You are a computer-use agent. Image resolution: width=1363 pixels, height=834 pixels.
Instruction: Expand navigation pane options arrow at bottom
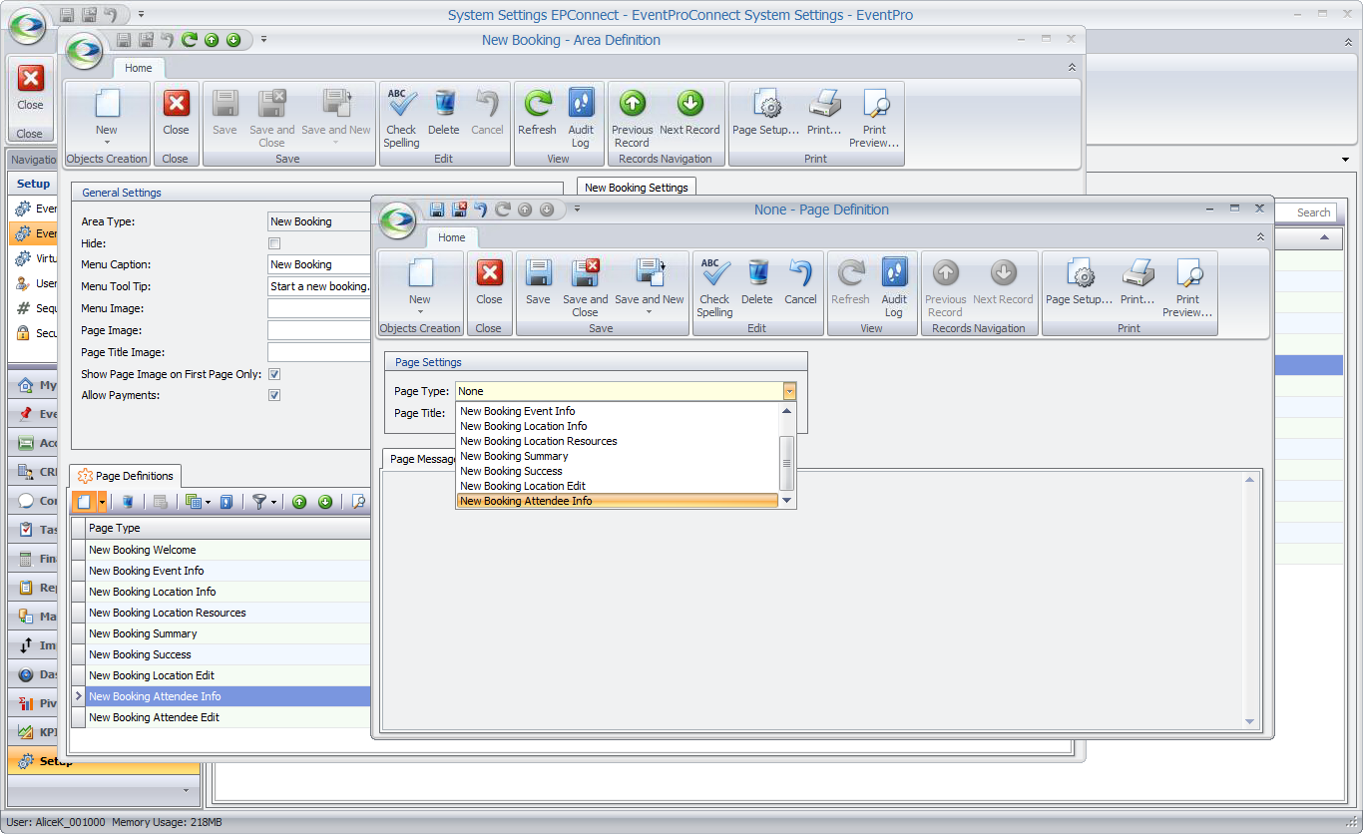click(x=186, y=790)
